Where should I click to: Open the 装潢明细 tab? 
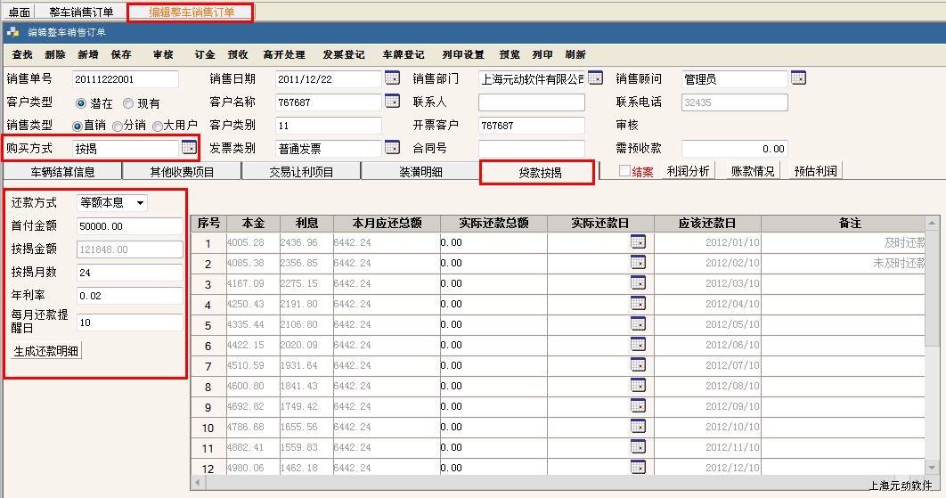click(420, 172)
